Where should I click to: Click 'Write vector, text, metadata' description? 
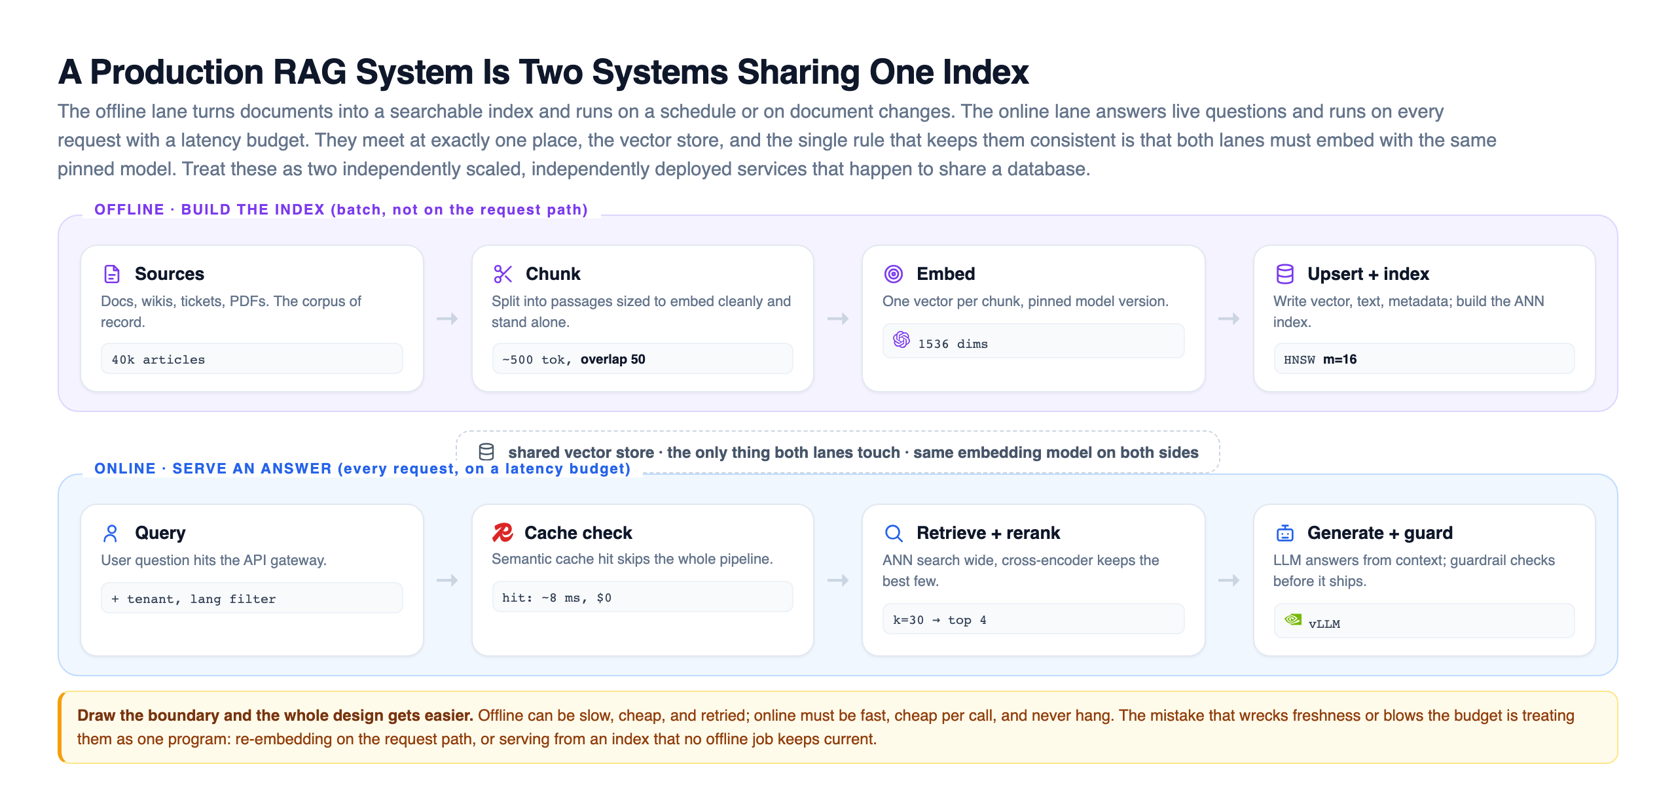click(x=1408, y=312)
